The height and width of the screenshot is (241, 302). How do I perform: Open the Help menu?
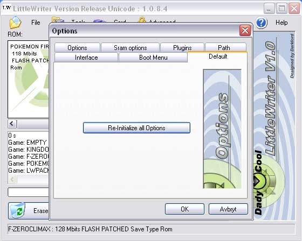[x=282, y=23]
